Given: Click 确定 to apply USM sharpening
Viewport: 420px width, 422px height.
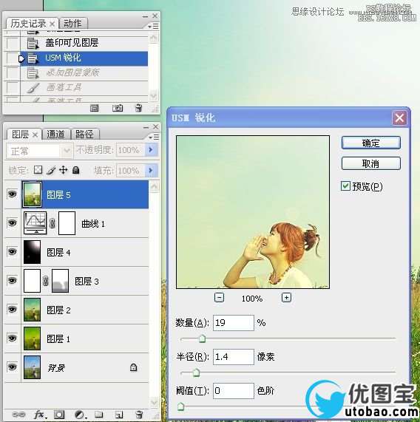Looking at the screenshot, I should click(x=371, y=143).
